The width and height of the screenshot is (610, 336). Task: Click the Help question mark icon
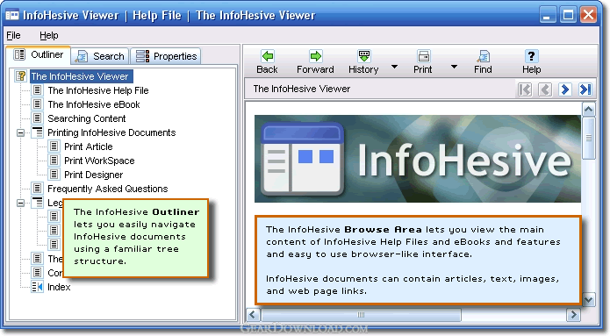531,56
